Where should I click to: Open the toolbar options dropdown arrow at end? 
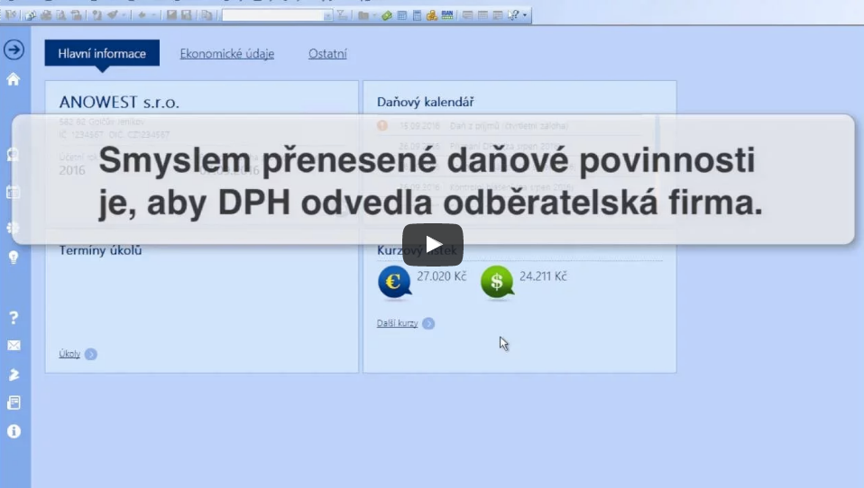click(x=525, y=15)
